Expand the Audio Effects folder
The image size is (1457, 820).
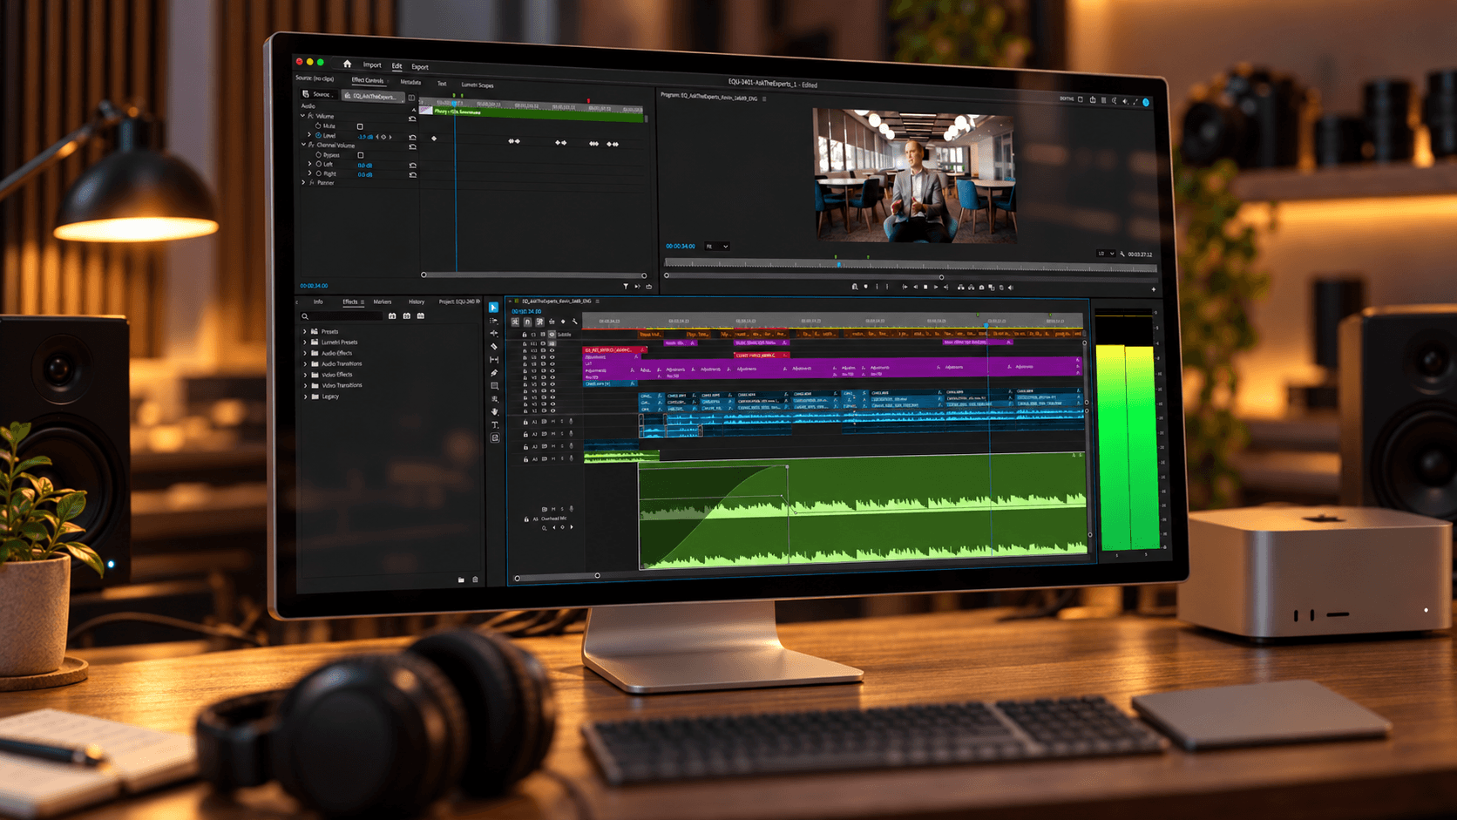coord(305,353)
